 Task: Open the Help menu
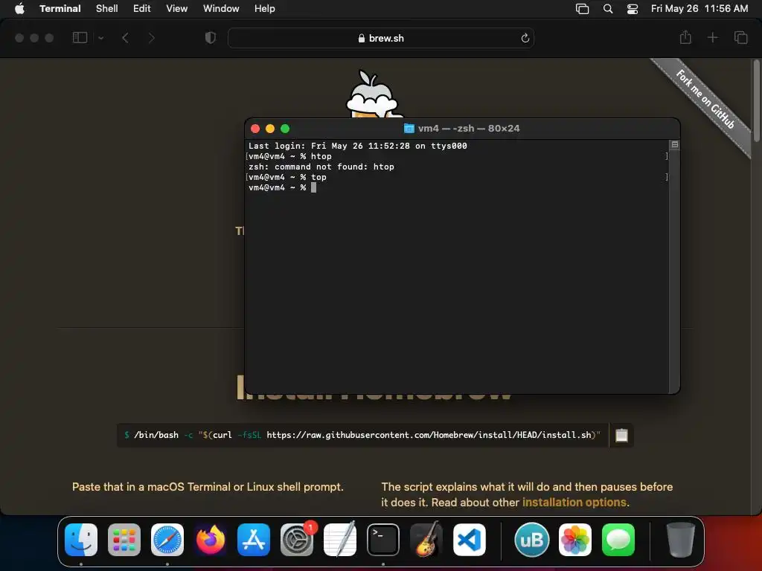pos(264,8)
